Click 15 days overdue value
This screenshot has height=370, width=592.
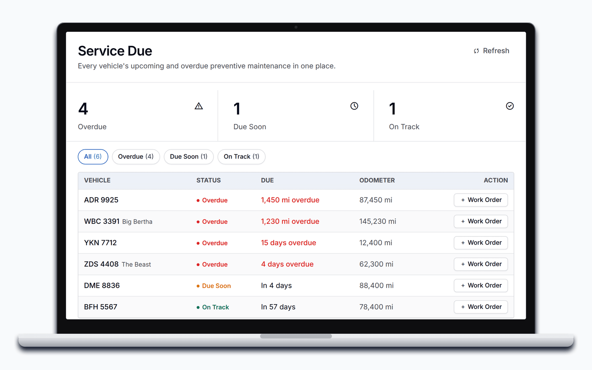click(x=289, y=243)
